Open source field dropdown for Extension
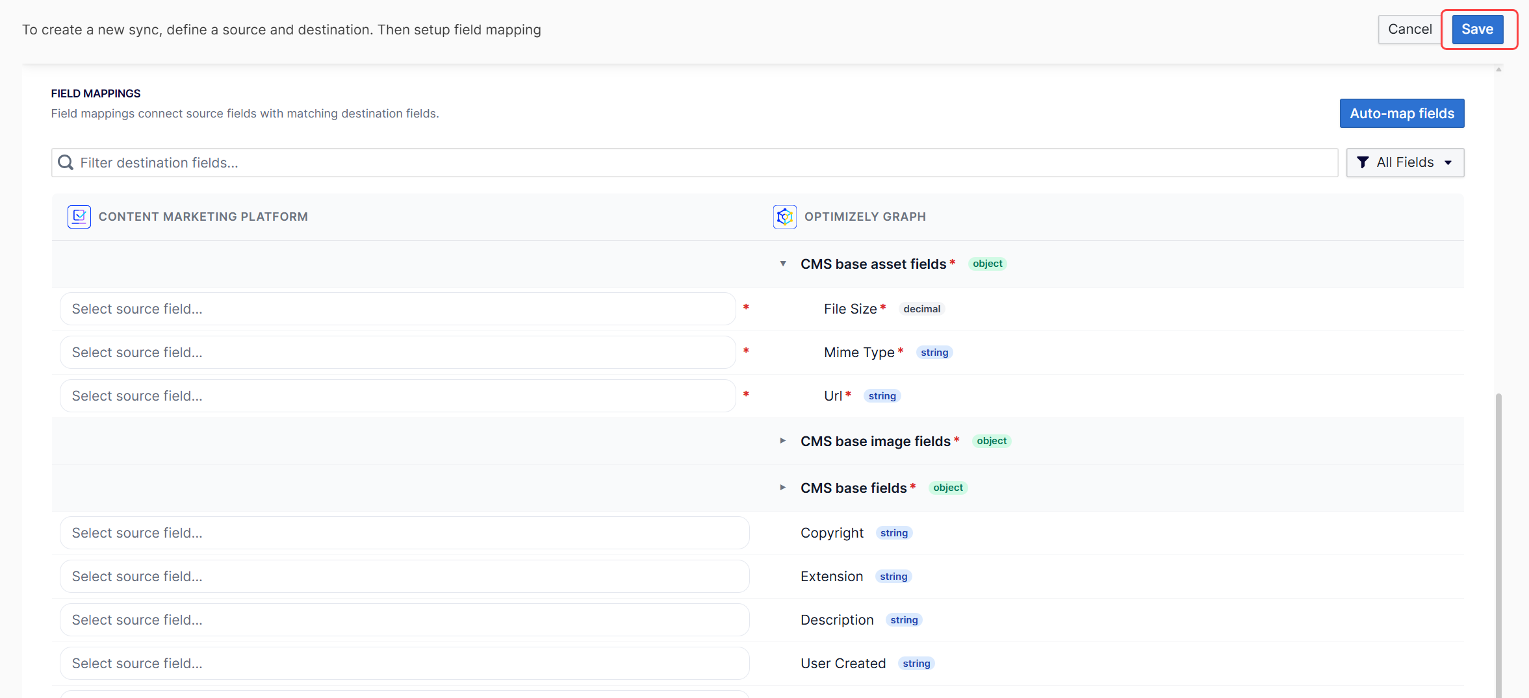This screenshot has height=698, width=1529. pyautogui.click(x=404, y=577)
